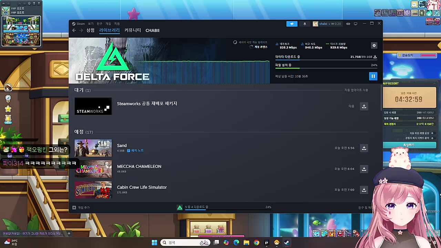The image size is (441, 248).
Task: Collapse the MVP RESORT panel chevron
Action: click(434, 83)
